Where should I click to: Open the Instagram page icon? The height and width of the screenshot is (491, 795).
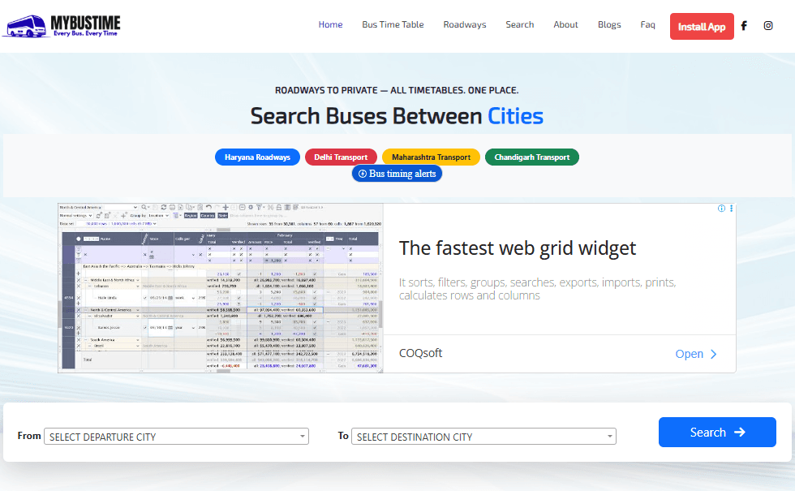768,25
